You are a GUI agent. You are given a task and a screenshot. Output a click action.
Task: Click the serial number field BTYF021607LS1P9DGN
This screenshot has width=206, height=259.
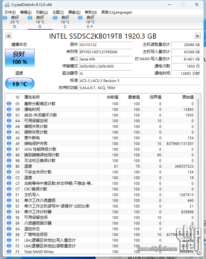[106, 52]
